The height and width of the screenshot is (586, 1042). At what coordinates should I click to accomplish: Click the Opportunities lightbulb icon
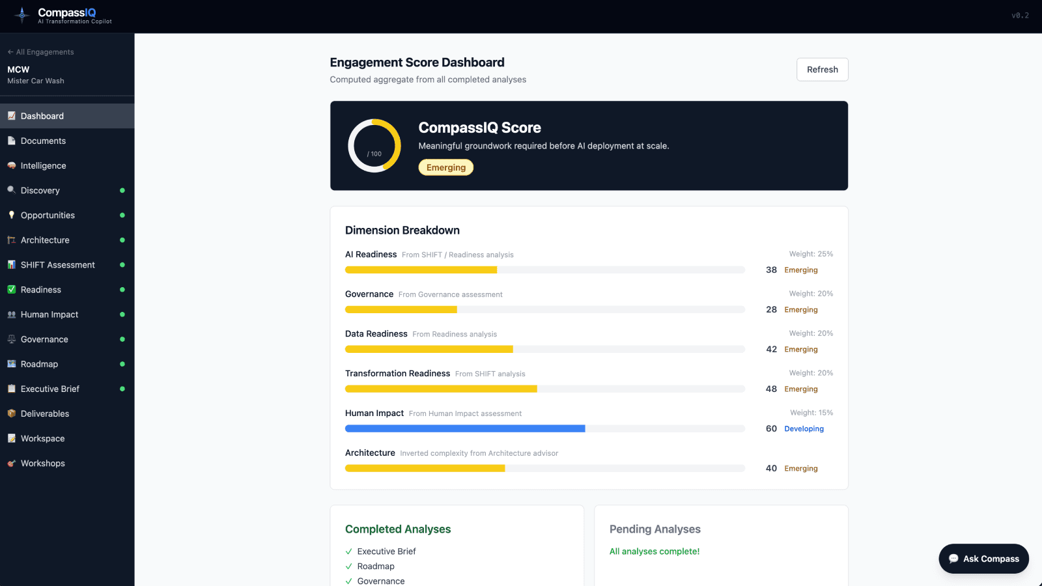[x=11, y=215]
